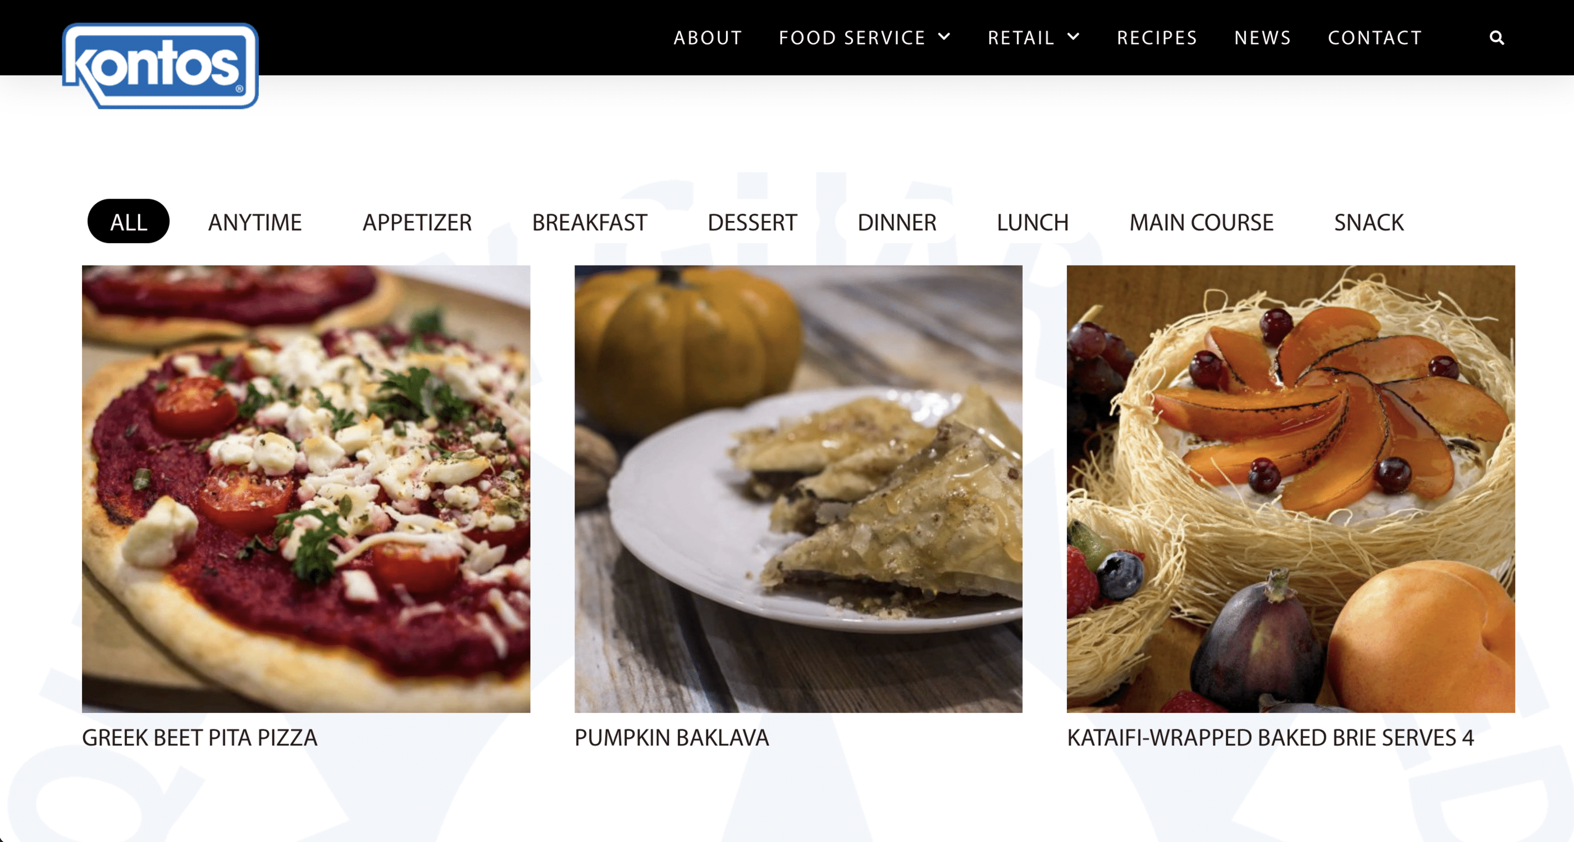
Task: Select the ALL recipe filter
Action: (x=129, y=222)
